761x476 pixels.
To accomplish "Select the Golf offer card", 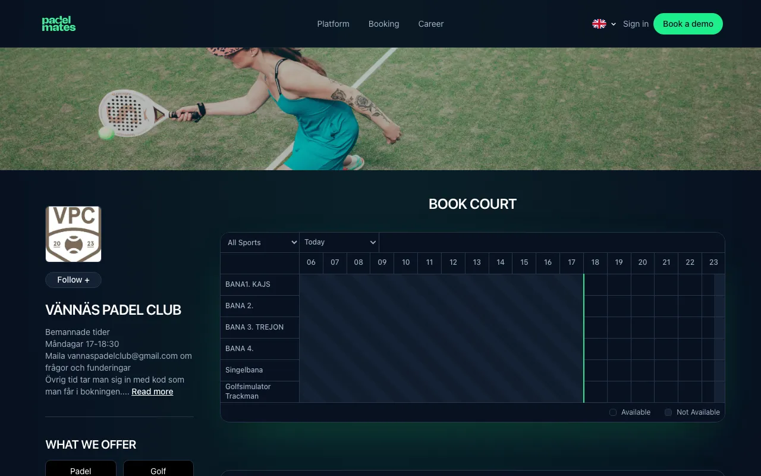I will tap(158, 468).
